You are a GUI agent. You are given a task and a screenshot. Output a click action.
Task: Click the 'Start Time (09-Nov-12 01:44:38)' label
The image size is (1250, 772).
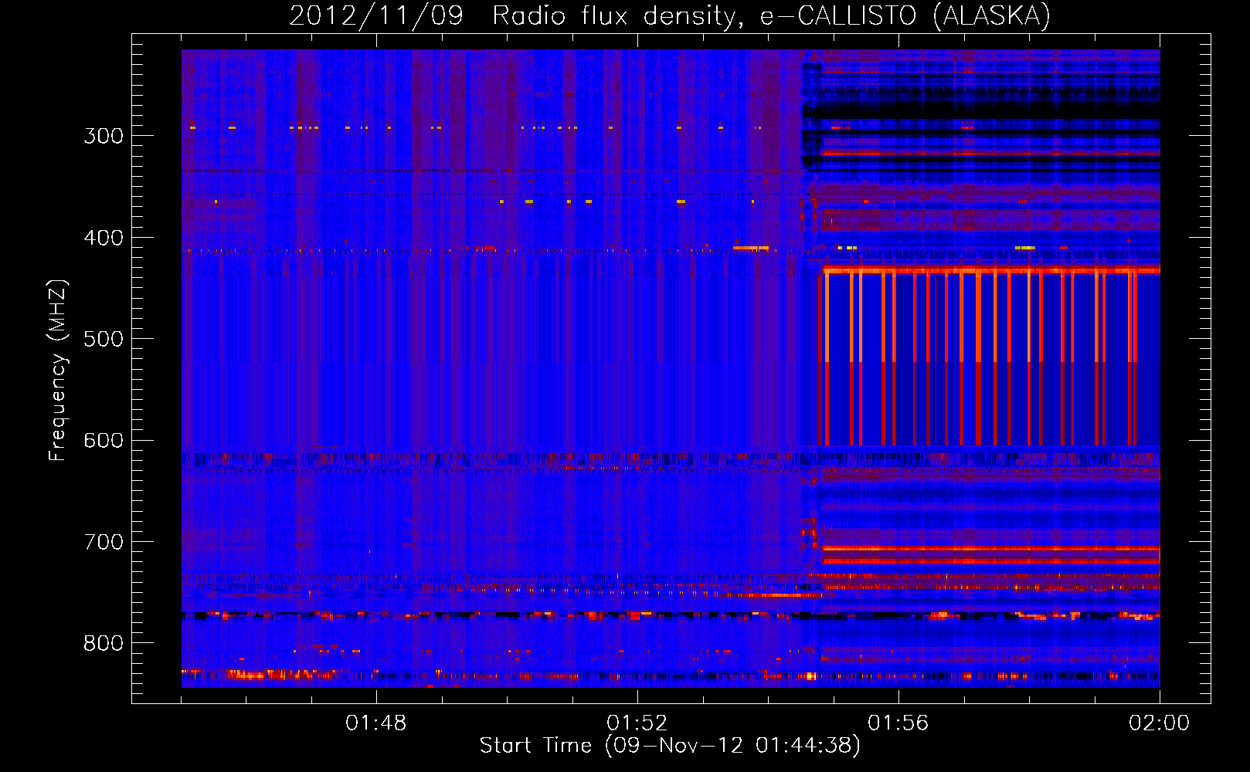pos(670,746)
